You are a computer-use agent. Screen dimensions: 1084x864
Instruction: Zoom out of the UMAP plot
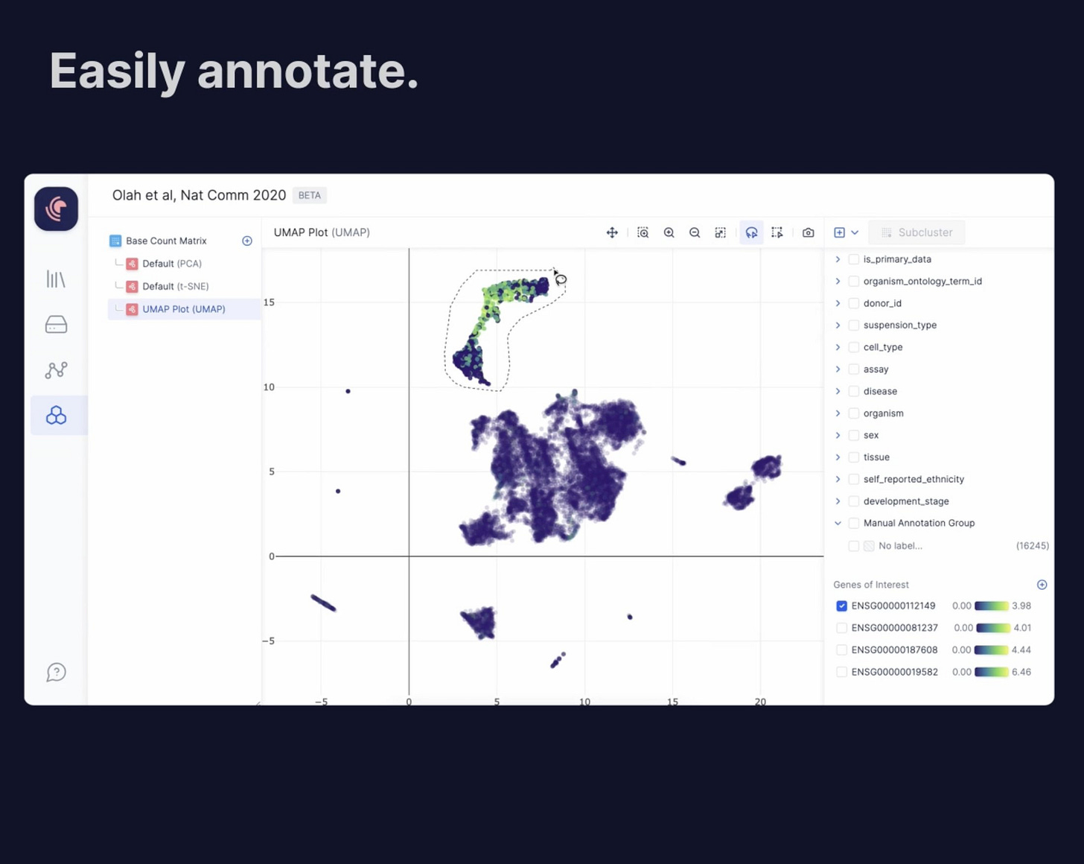coord(694,232)
